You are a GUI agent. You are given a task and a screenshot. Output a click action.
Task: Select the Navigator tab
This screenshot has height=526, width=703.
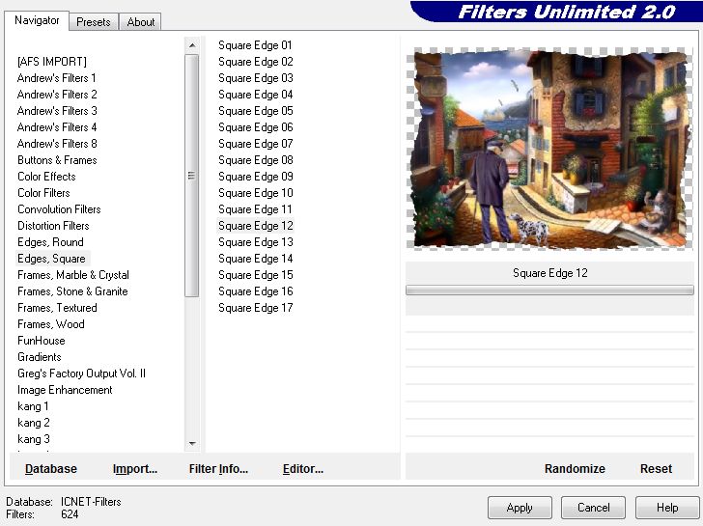[37, 21]
